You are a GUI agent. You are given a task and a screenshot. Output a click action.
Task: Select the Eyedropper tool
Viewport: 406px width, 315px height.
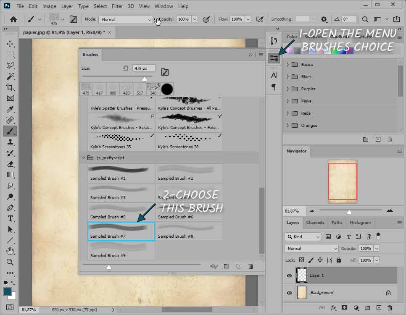10,109
